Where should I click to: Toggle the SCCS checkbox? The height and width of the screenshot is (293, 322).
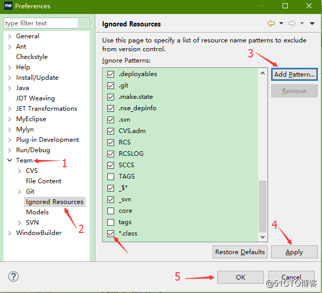[110, 165]
